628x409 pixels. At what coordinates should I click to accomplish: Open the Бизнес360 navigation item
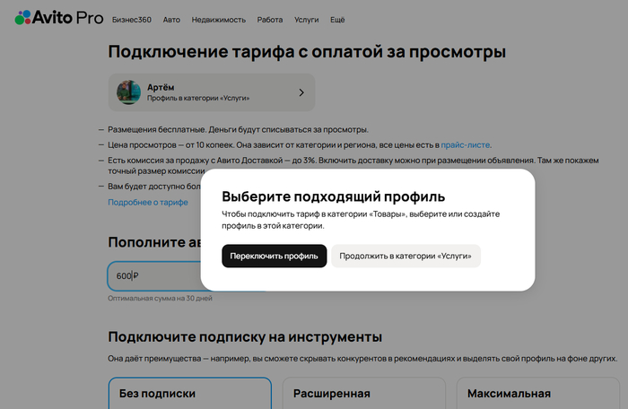click(x=132, y=19)
